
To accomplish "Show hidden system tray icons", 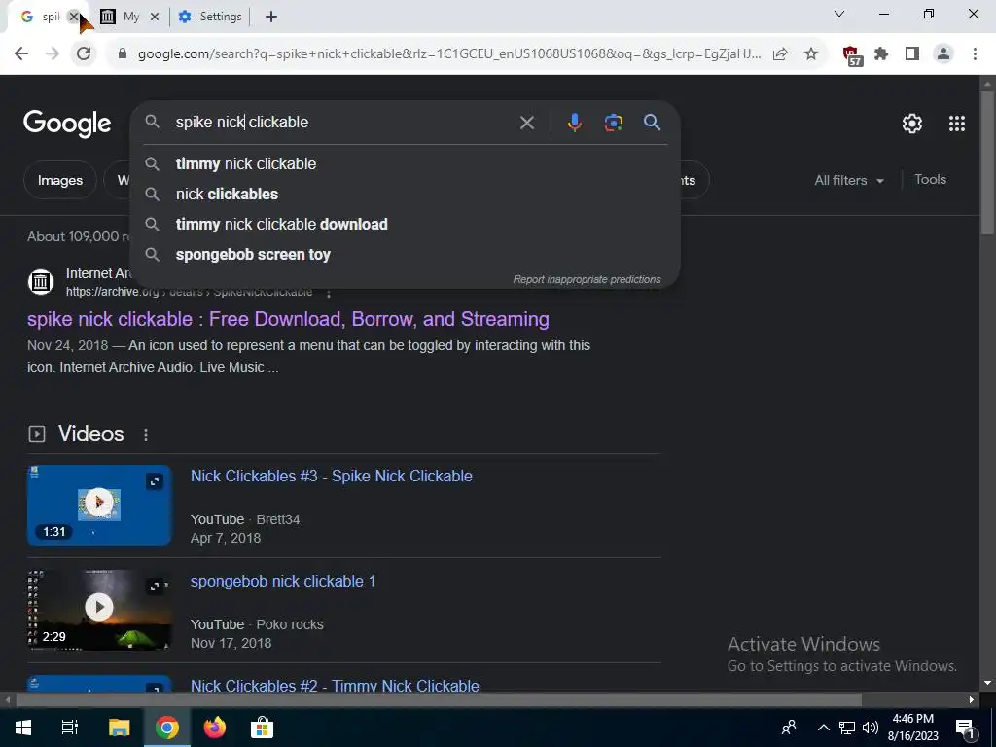I will coord(823,728).
